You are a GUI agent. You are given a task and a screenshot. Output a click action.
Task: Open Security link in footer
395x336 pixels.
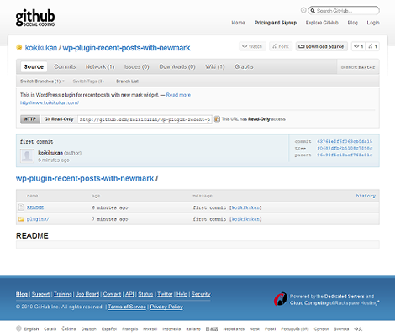tap(201, 294)
